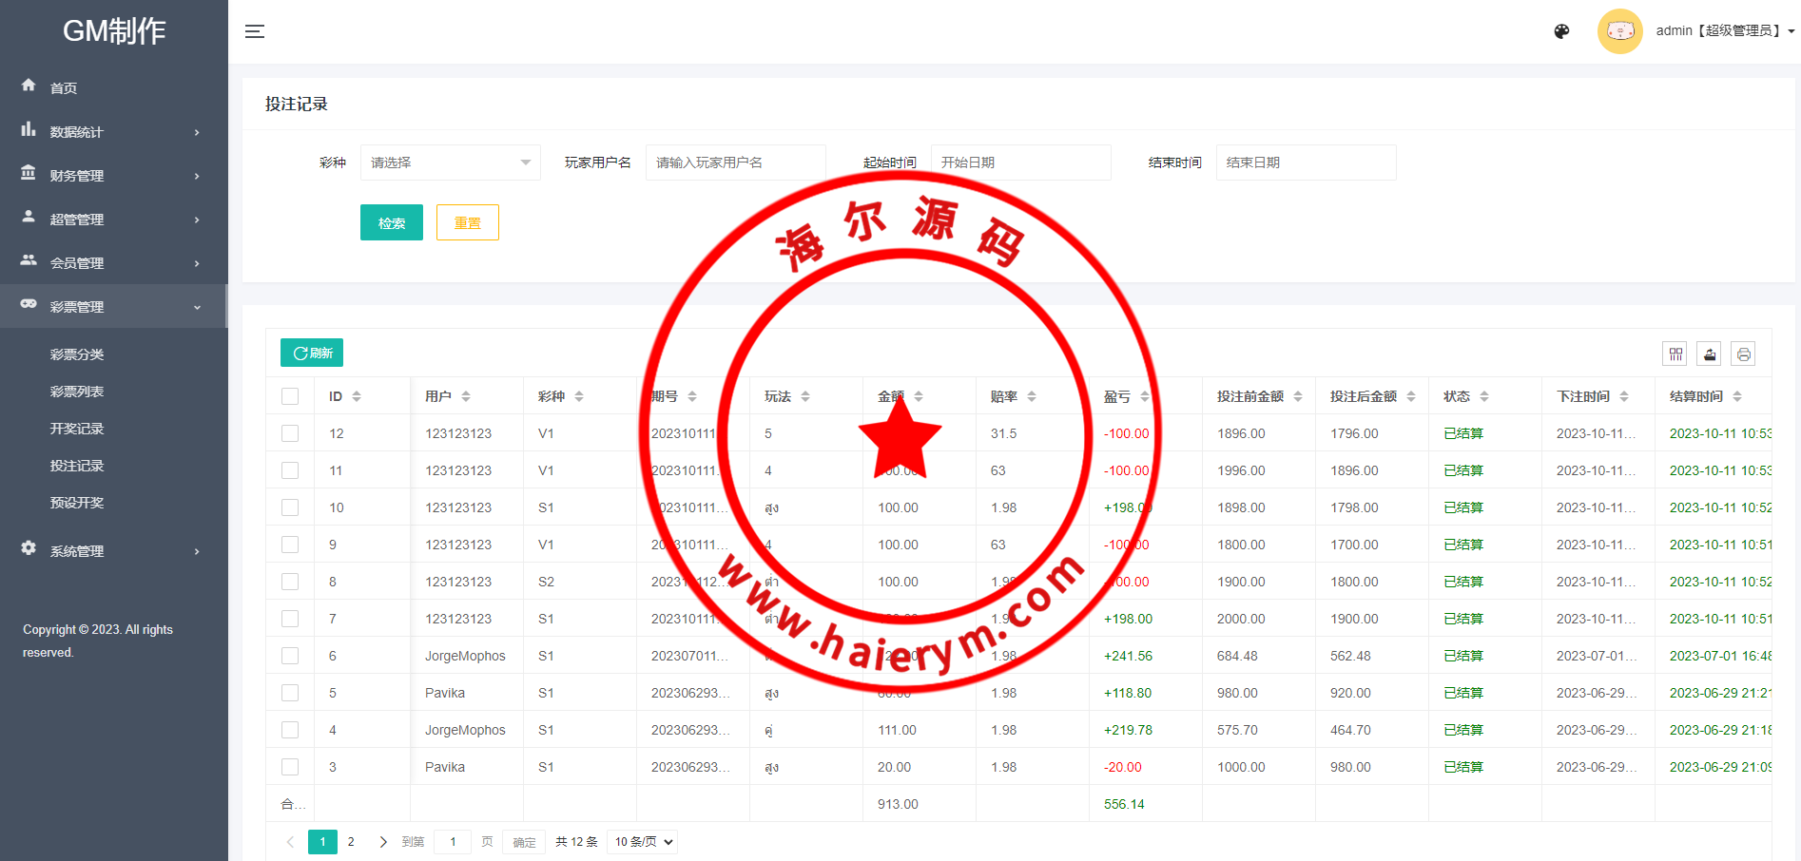Go to next page arrow
Image resolution: width=1801 pixels, height=861 pixels.
(x=383, y=842)
